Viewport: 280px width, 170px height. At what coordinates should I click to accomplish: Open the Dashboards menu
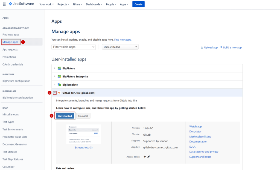94,4
